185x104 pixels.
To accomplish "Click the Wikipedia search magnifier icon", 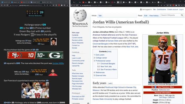I will [182, 15].
